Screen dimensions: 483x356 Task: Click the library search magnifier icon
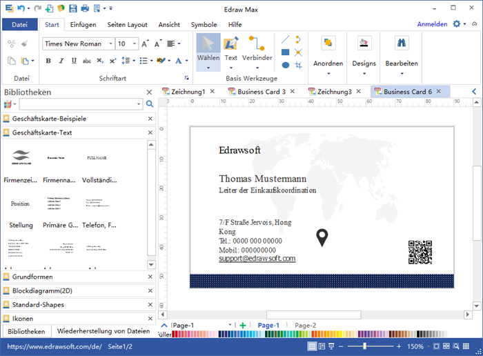[x=150, y=104]
